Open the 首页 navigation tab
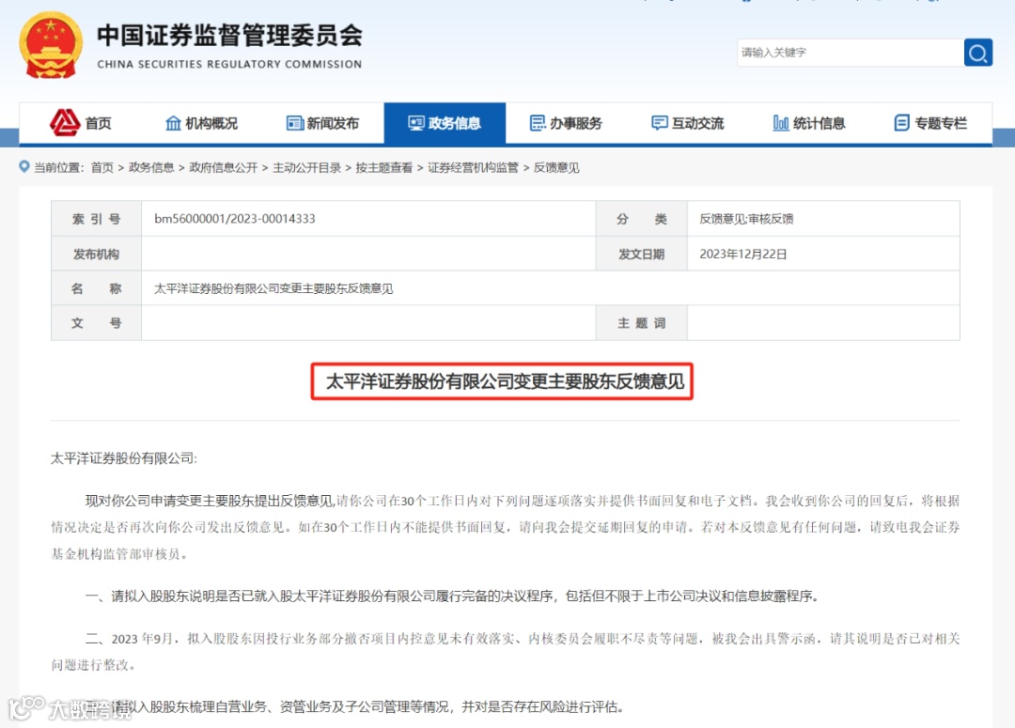The image size is (1015, 728). (80, 123)
